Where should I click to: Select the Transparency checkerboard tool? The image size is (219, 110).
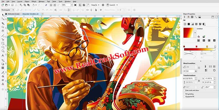tap(3, 68)
